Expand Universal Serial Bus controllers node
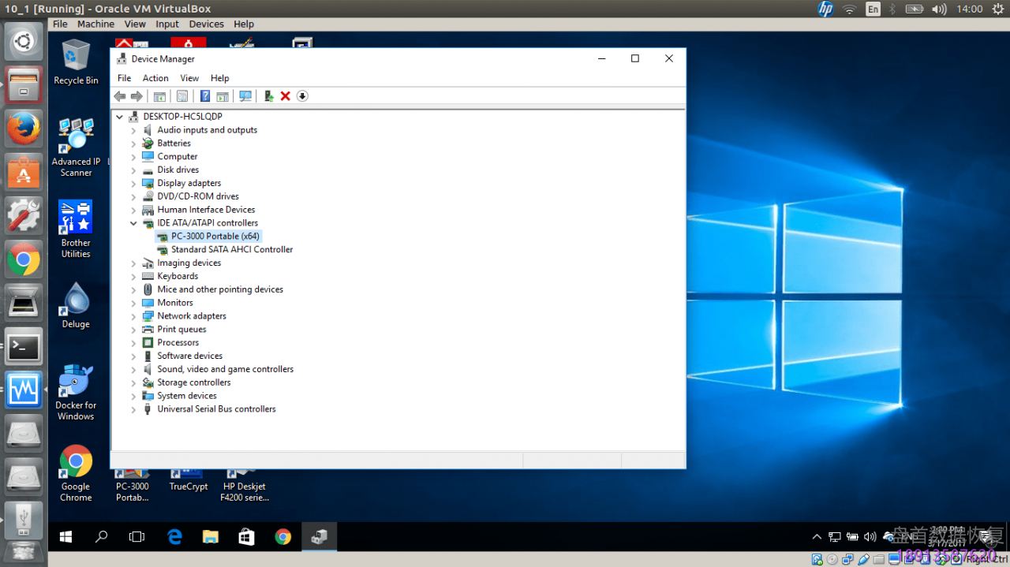This screenshot has width=1010, height=567. [x=133, y=409]
